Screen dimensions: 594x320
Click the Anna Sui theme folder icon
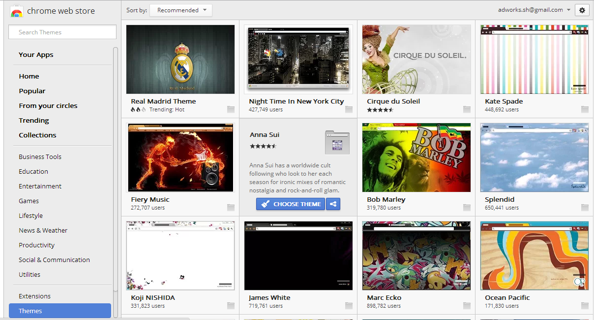coord(337,142)
